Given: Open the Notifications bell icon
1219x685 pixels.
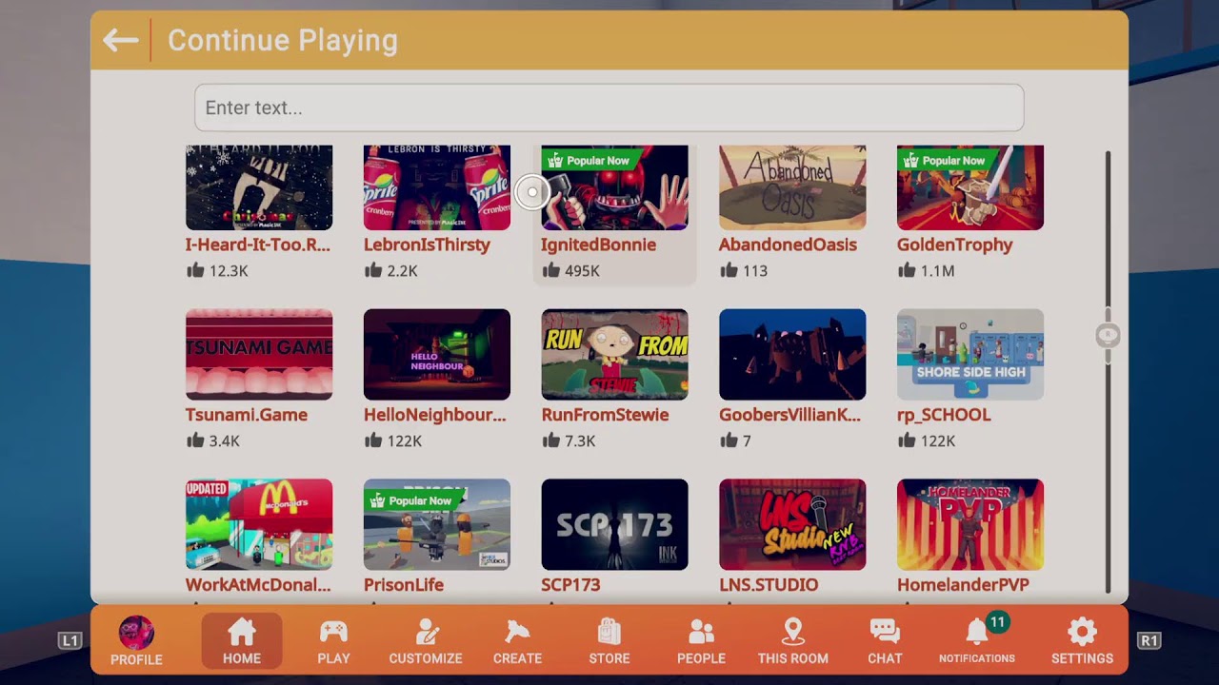Looking at the screenshot, I should click(x=977, y=632).
